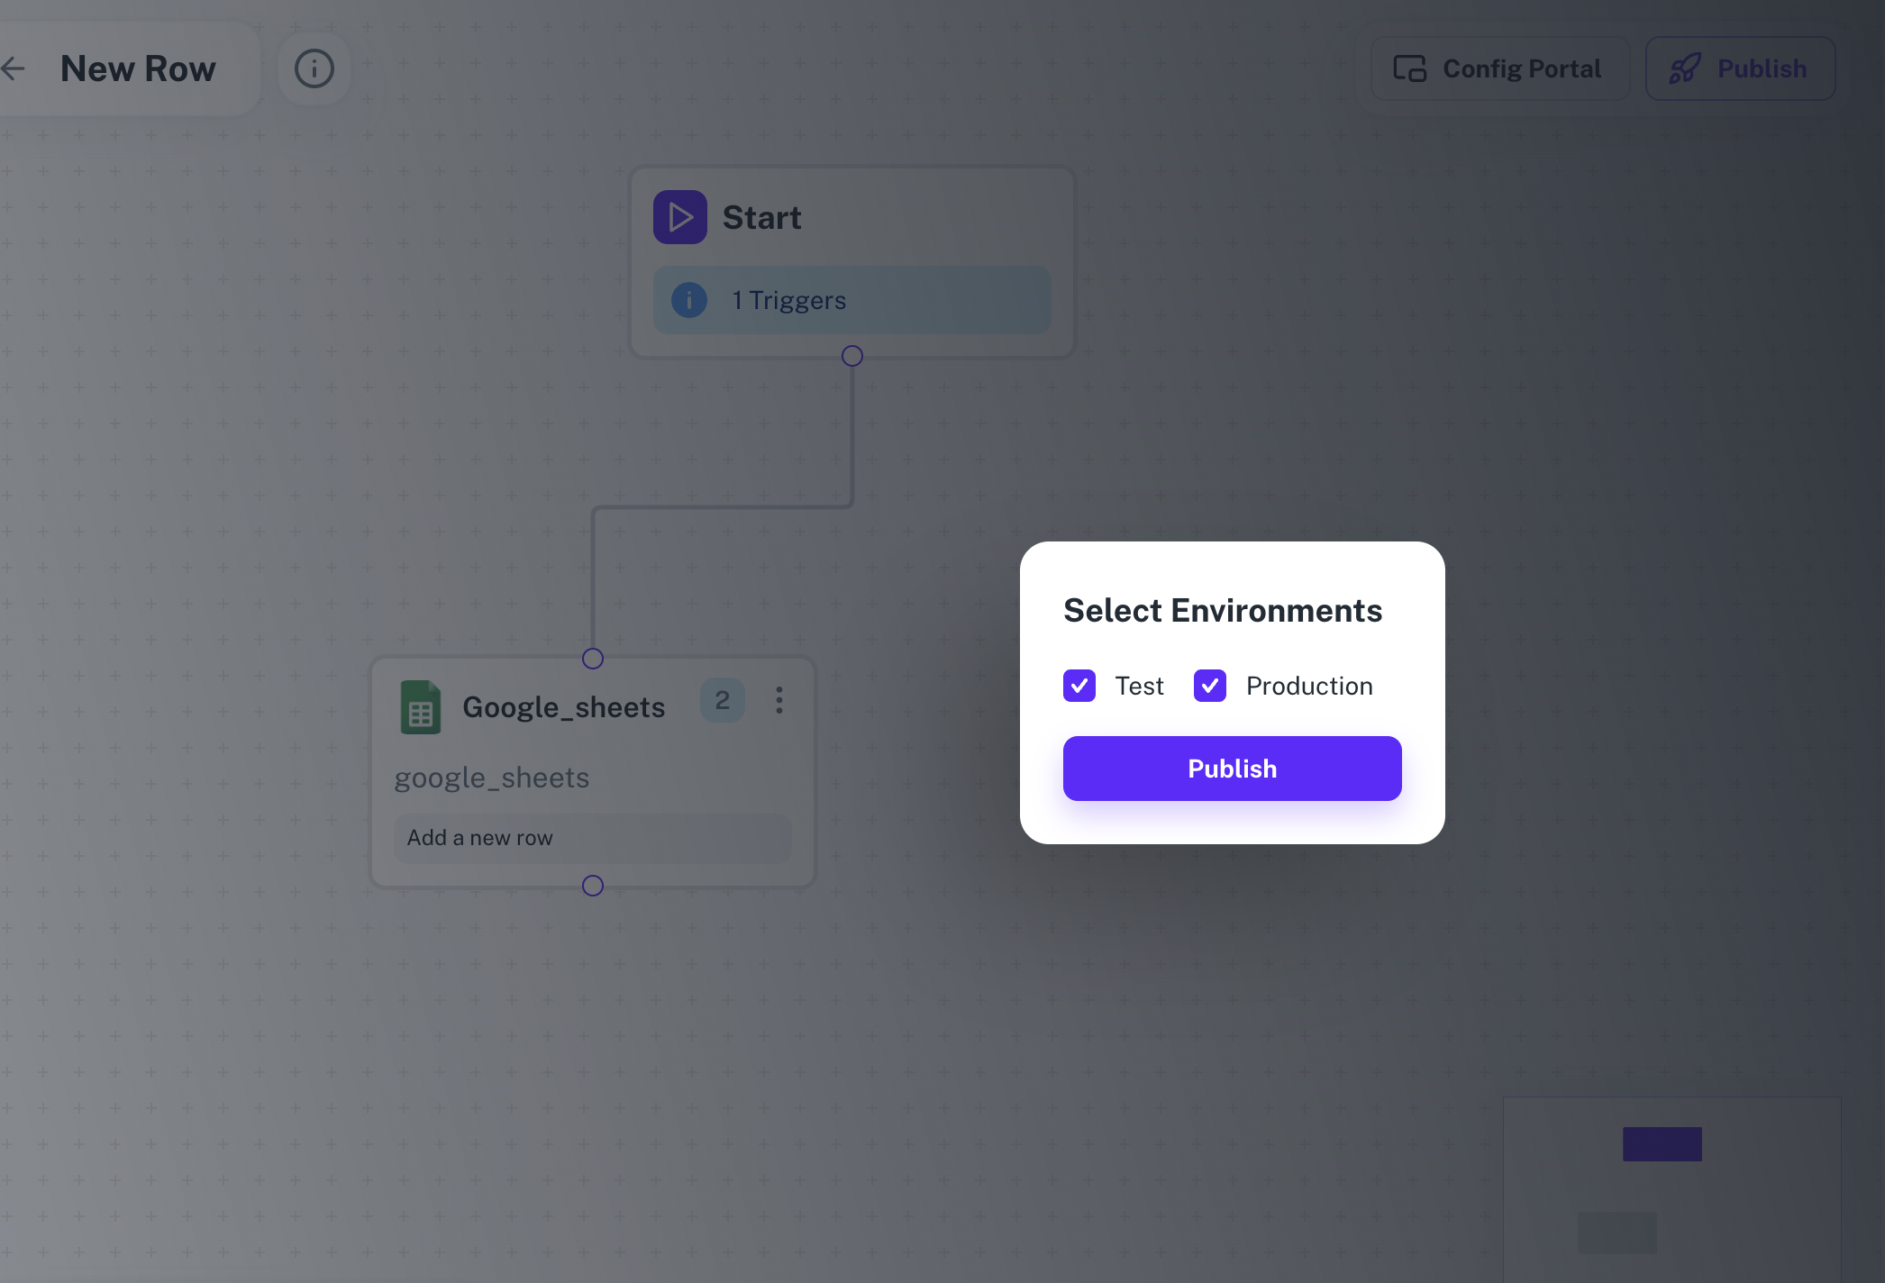
Task: Click the top-right Publish button
Action: tap(1739, 68)
